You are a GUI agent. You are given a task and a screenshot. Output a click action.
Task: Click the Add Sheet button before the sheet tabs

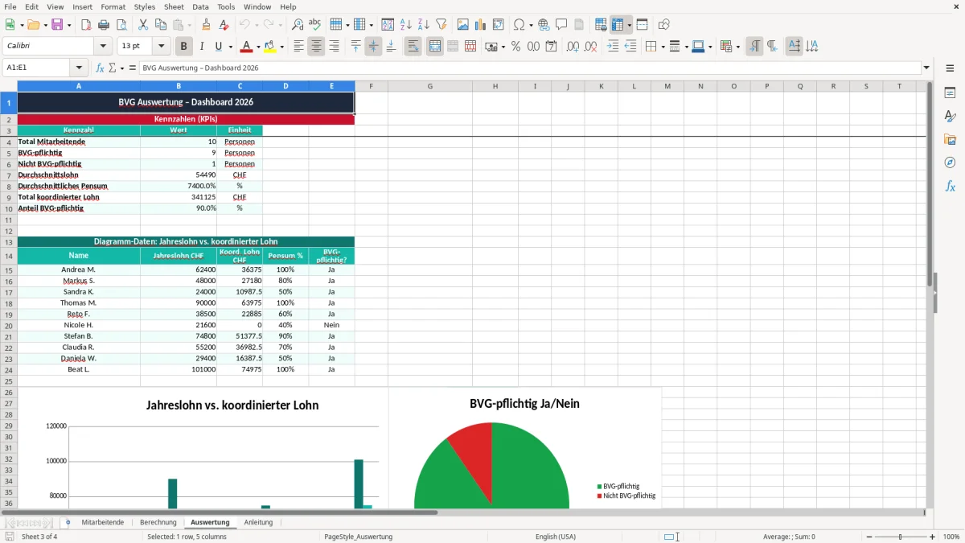coord(68,522)
